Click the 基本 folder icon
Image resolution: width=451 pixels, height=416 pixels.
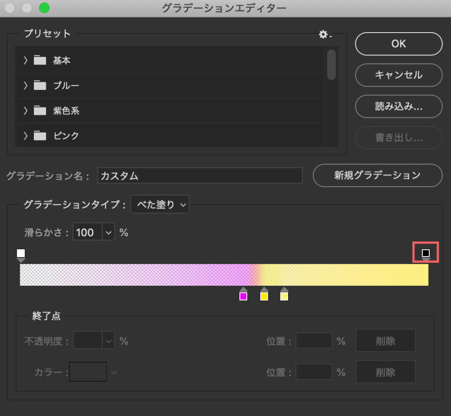(40, 60)
